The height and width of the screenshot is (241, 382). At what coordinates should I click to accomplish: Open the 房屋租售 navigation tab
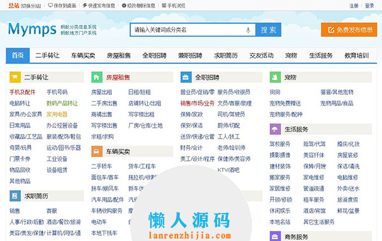click(x=118, y=55)
